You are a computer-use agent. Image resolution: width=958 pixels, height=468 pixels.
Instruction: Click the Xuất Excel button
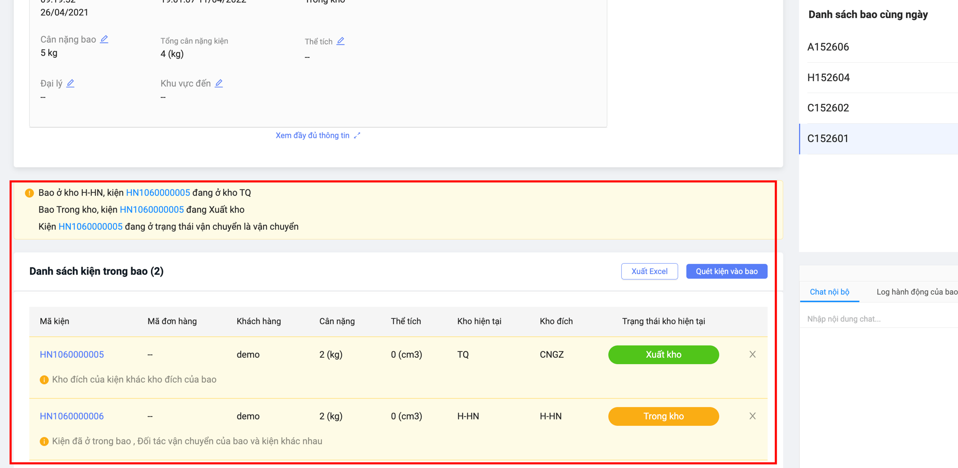click(649, 271)
